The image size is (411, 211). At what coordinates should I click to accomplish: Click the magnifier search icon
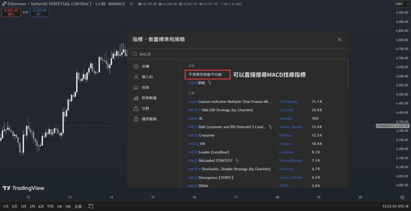(134, 54)
